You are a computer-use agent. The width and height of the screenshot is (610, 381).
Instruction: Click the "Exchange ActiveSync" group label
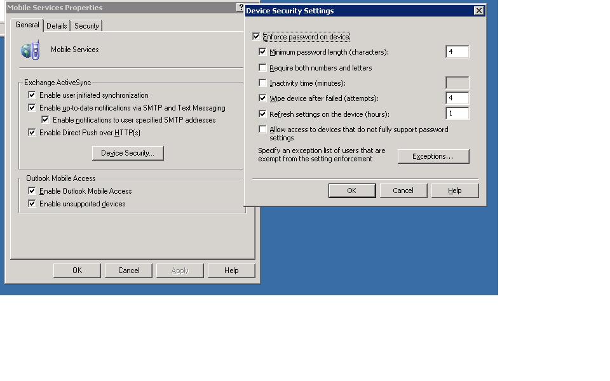point(58,83)
